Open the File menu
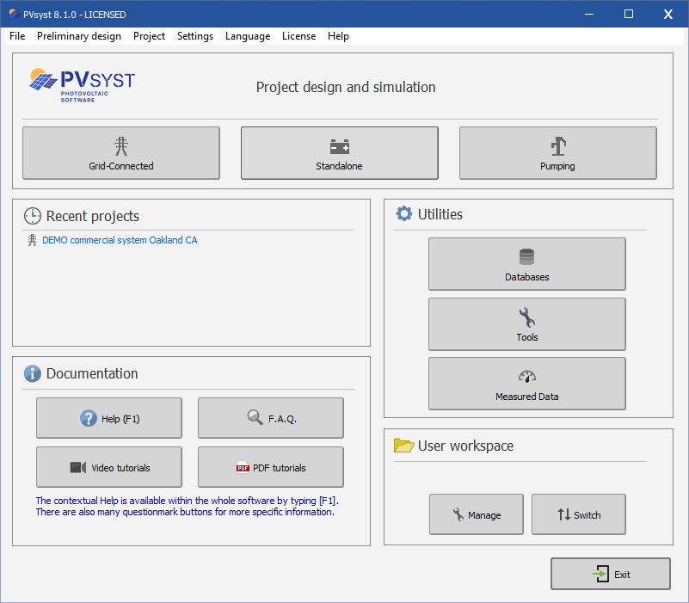 coord(17,36)
